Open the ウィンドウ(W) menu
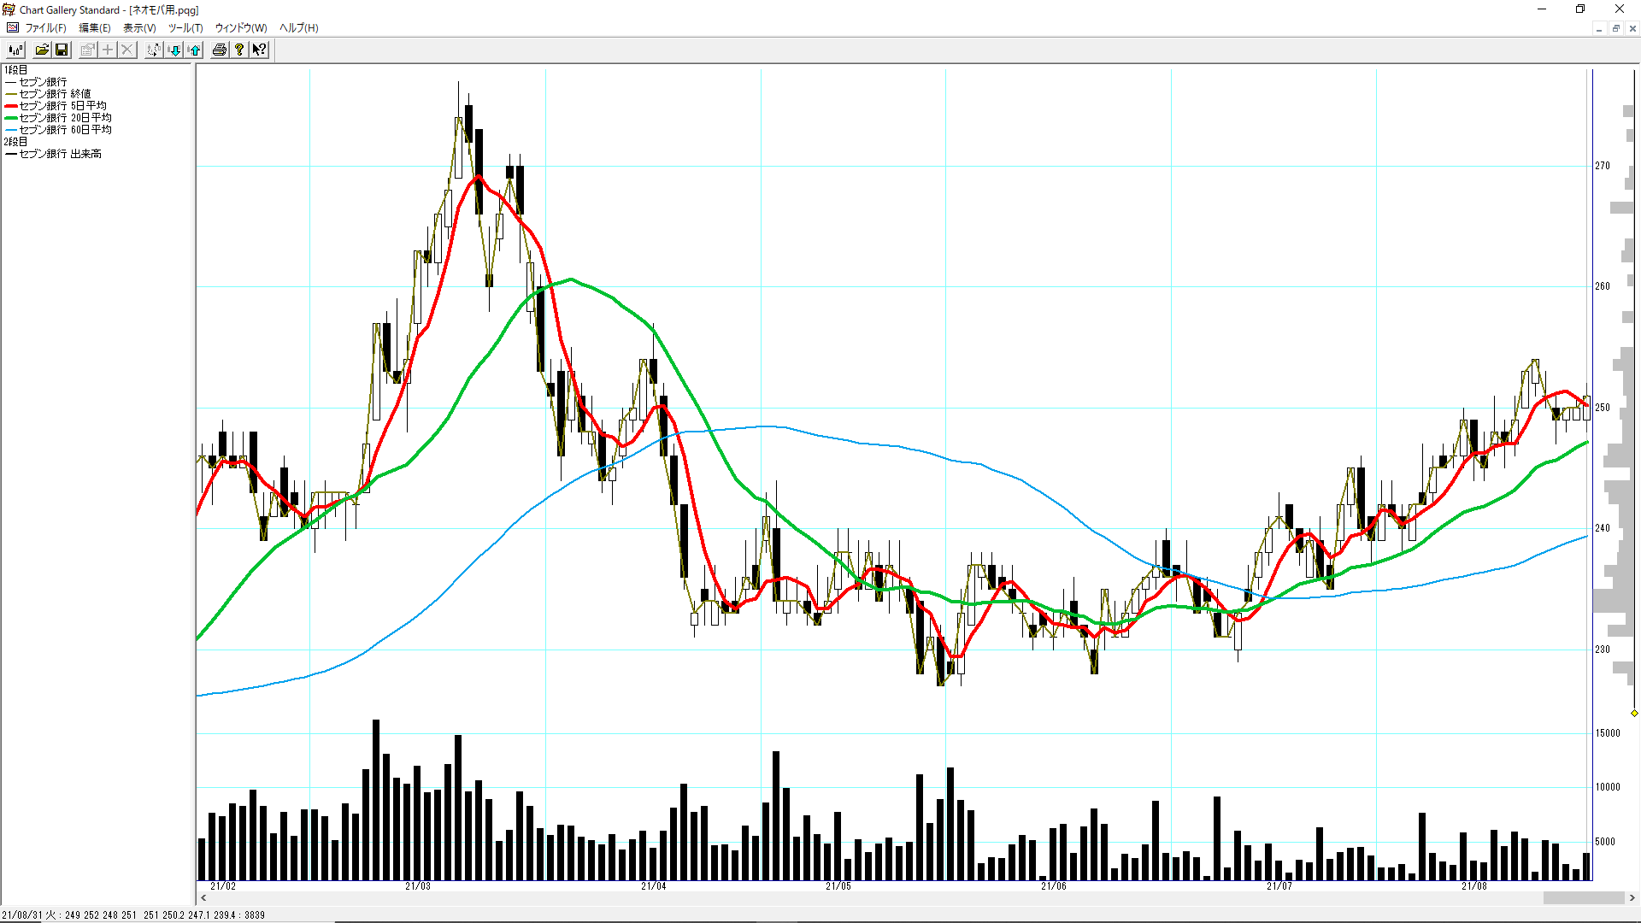The image size is (1641, 923). click(241, 28)
